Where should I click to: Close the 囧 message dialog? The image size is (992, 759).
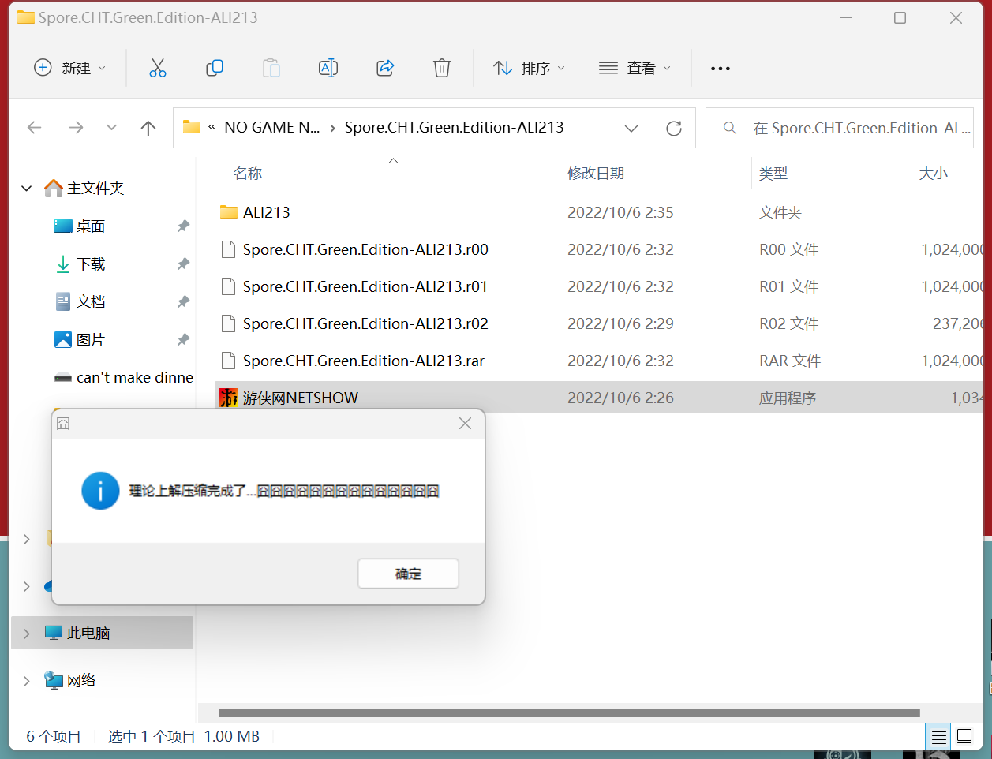pos(466,424)
